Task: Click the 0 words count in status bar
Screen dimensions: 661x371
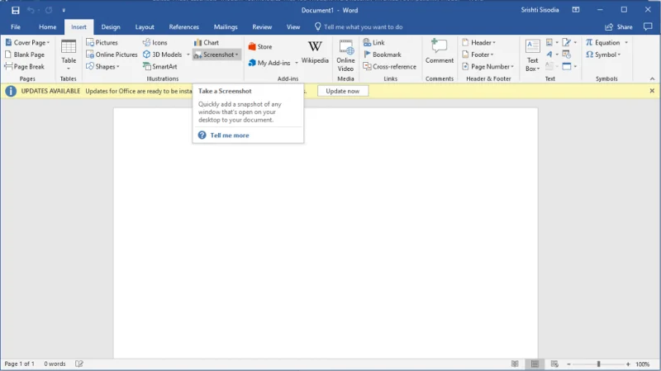Action: point(55,364)
